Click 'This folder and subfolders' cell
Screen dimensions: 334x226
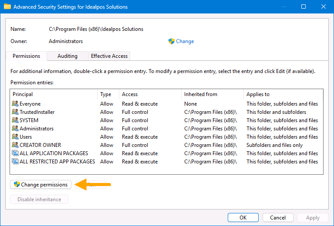pos(276,112)
